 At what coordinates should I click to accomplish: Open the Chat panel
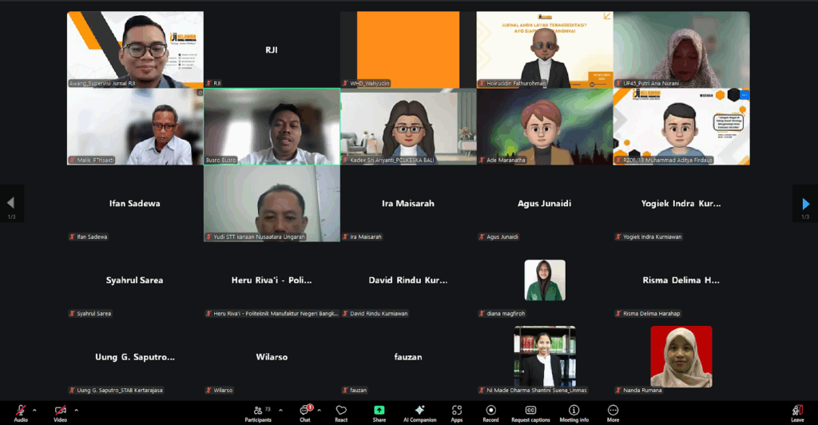(x=304, y=411)
